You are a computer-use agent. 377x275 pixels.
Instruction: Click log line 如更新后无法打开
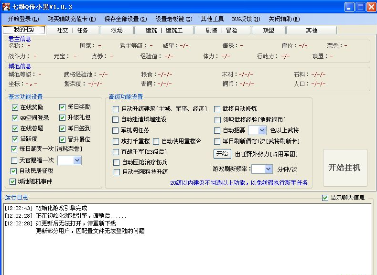pyautogui.click(x=60, y=223)
